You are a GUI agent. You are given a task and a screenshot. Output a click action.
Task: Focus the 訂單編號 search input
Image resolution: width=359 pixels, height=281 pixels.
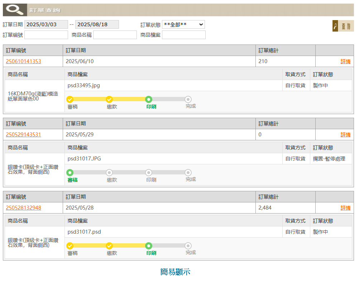pos(46,35)
